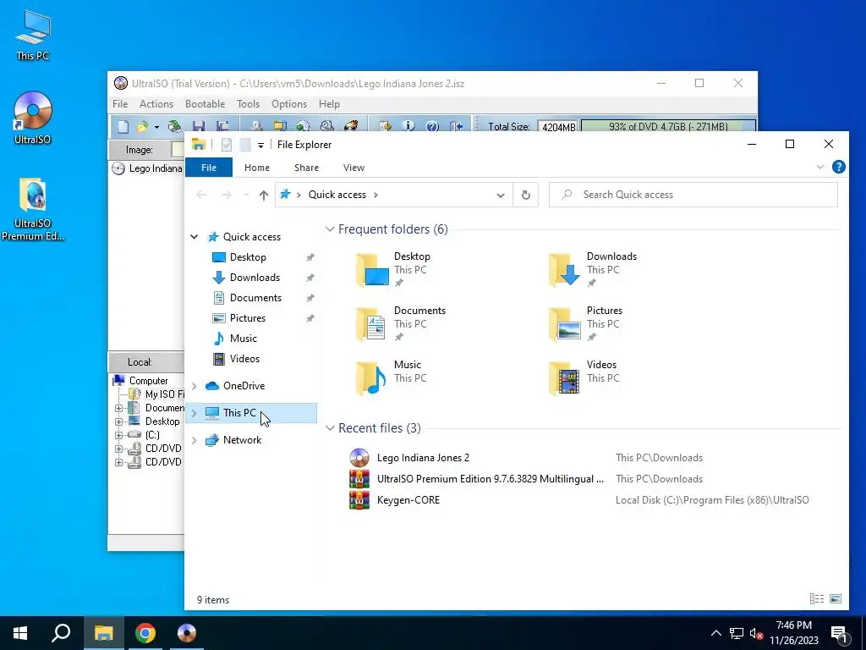Image resolution: width=866 pixels, height=650 pixels.
Task: Click New image icon in UltraISO toolbar
Action: tap(123, 127)
